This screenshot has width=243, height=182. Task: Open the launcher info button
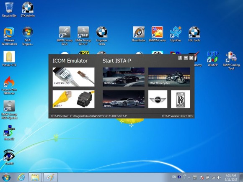[x=180, y=58]
